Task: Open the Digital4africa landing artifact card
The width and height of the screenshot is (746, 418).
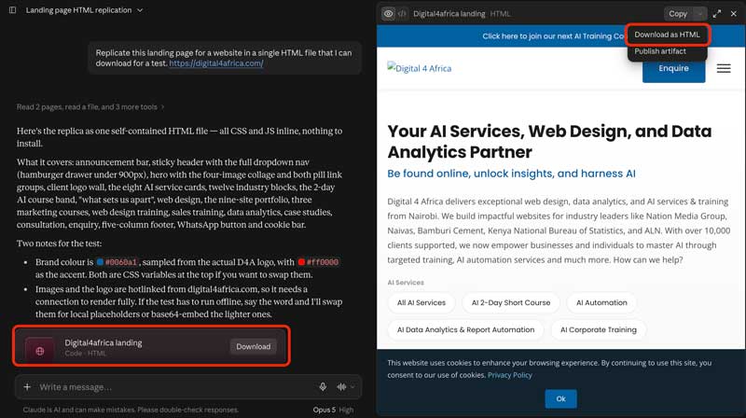Action: point(151,346)
